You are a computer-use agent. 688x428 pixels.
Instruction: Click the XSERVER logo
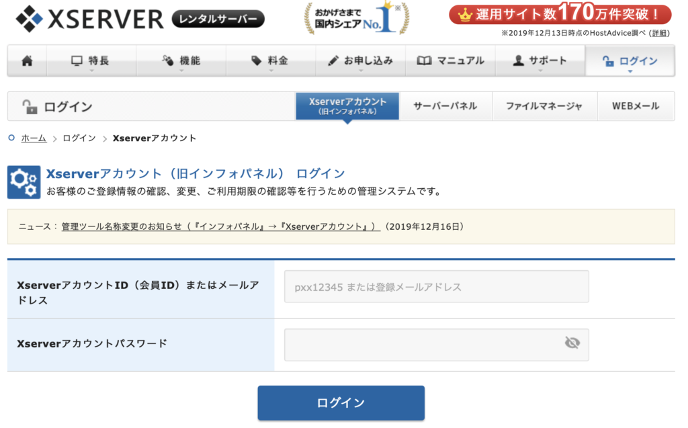tap(89, 19)
